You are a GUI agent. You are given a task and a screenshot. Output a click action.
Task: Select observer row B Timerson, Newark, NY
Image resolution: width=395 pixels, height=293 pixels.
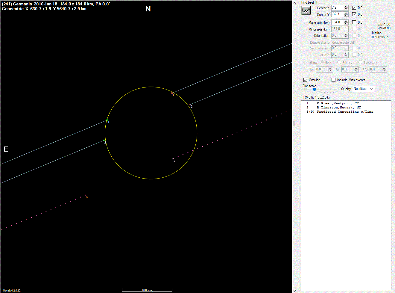click(346, 108)
